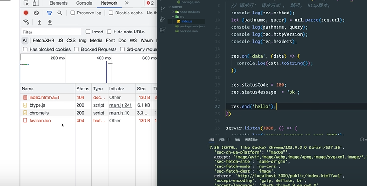Select the index.html?a=1 request row

click(89, 97)
